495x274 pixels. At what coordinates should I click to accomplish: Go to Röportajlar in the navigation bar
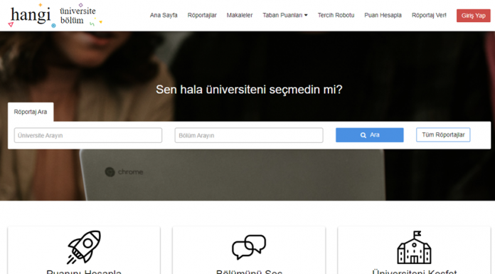(202, 15)
